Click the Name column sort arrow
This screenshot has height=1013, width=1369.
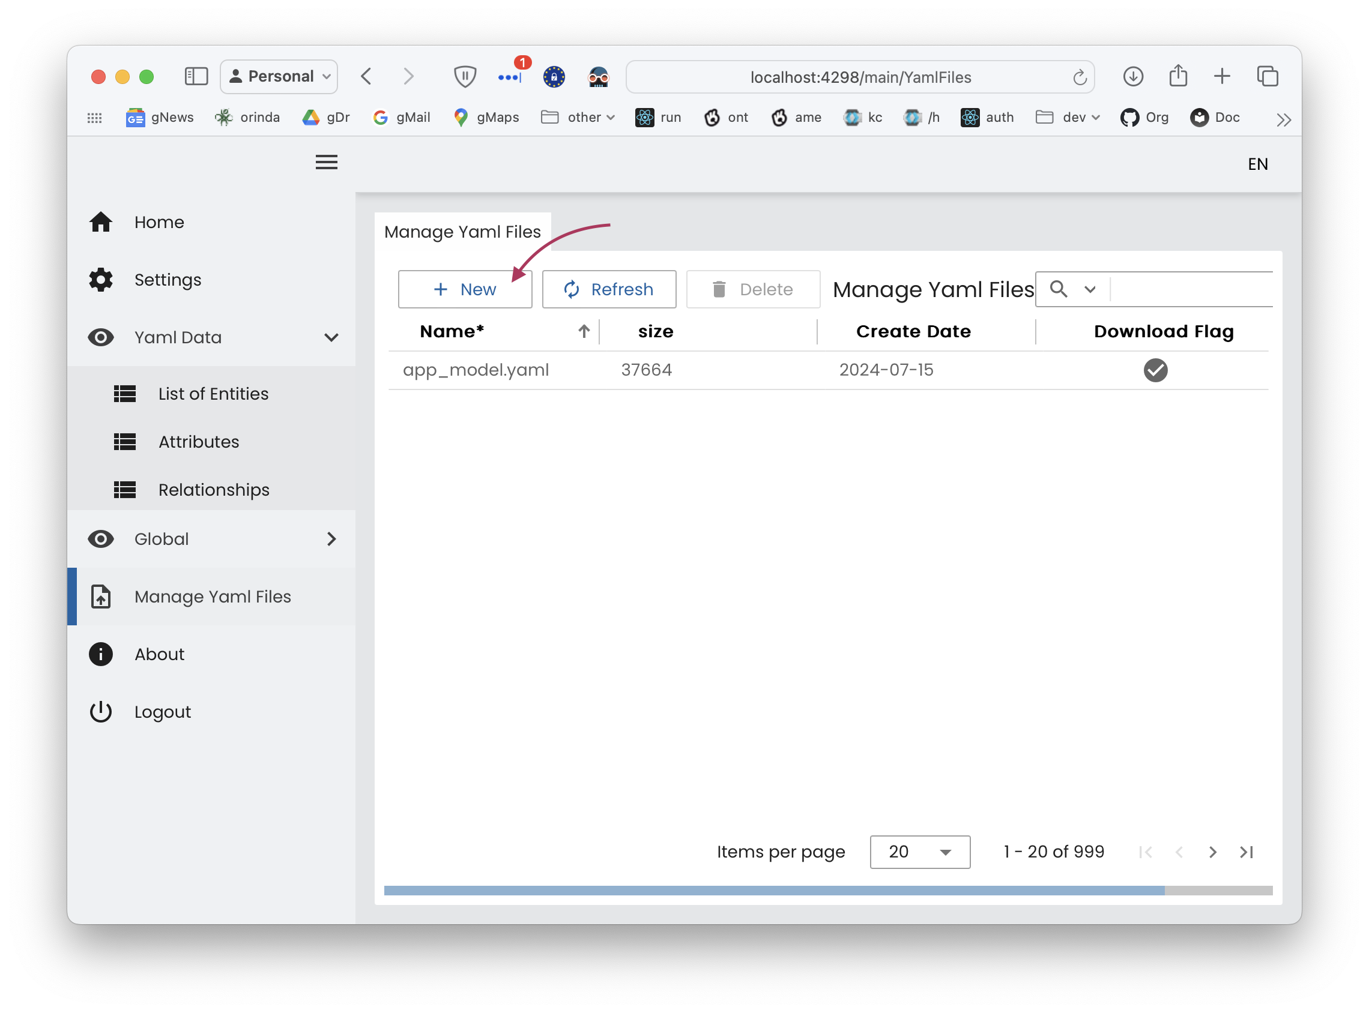point(584,330)
